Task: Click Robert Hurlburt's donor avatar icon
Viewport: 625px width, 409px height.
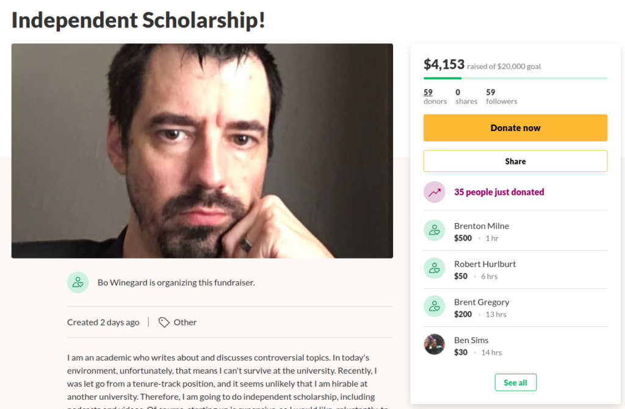Action: (435, 268)
